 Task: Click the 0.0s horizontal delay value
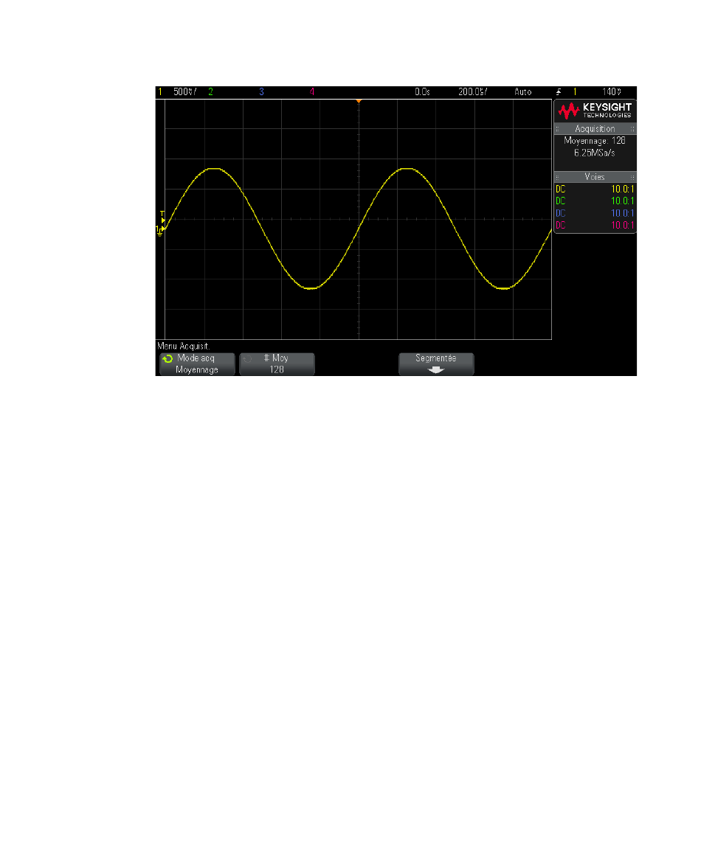pyautogui.click(x=422, y=92)
